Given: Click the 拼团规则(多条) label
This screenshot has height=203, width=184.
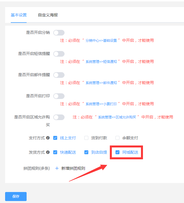Looking at the screenshot, I should 37,168.
